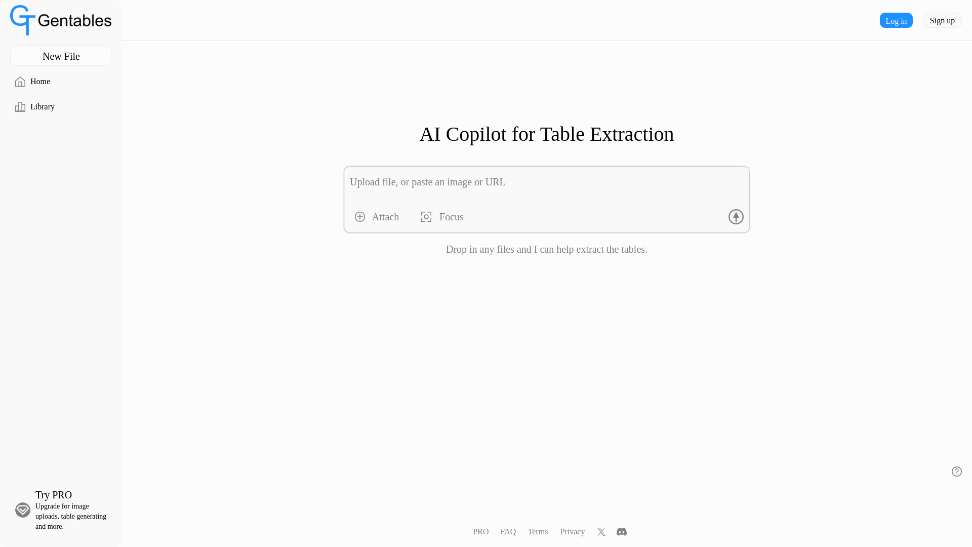This screenshot has width=972, height=547.
Task: Open the PRO pricing page link
Action: click(x=480, y=531)
